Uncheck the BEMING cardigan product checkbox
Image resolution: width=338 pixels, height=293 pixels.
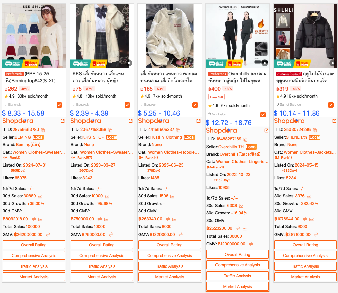pos(59,105)
